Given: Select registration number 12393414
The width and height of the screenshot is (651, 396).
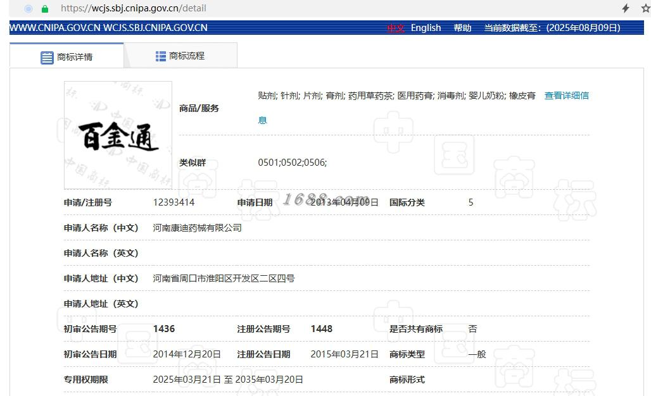Looking at the screenshot, I should click(x=174, y=202).
